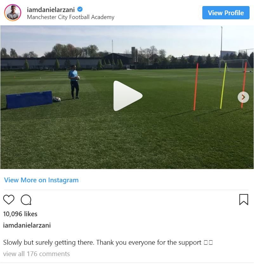Play the training video

pos(128,96)
